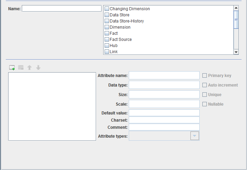Viewport: 247px width, 170px height.
Task: Check the Changing Dimension checkbox
Action: point(107,9)
